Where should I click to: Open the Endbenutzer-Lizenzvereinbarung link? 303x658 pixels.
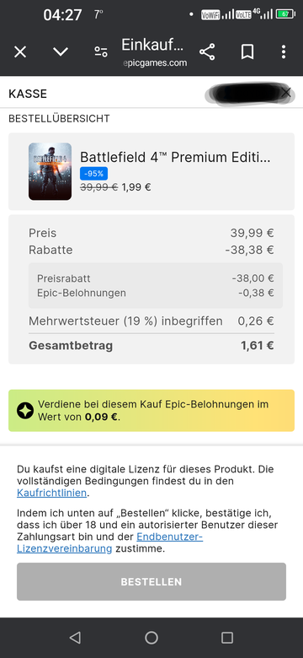(x=110, y=542)
